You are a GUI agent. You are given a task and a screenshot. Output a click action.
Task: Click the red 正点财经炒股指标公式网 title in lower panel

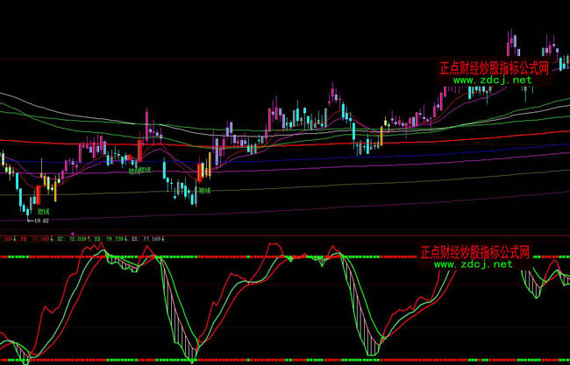tap(474, 252)
